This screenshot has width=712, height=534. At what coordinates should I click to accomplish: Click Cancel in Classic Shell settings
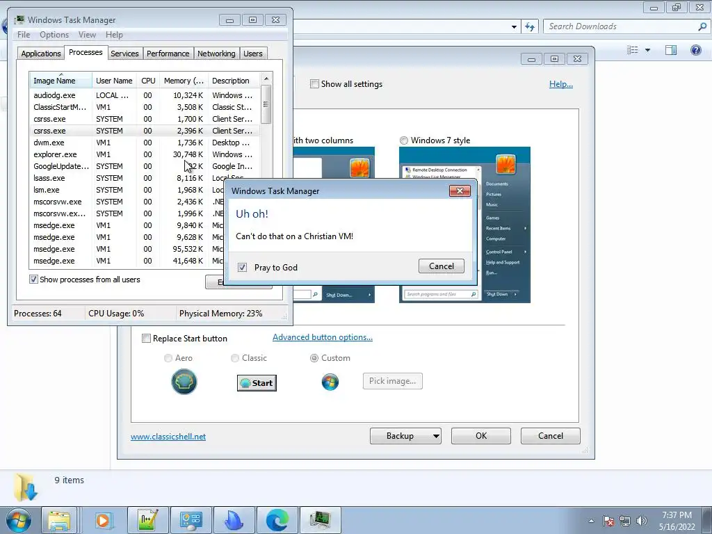click(x=551, y=436)
